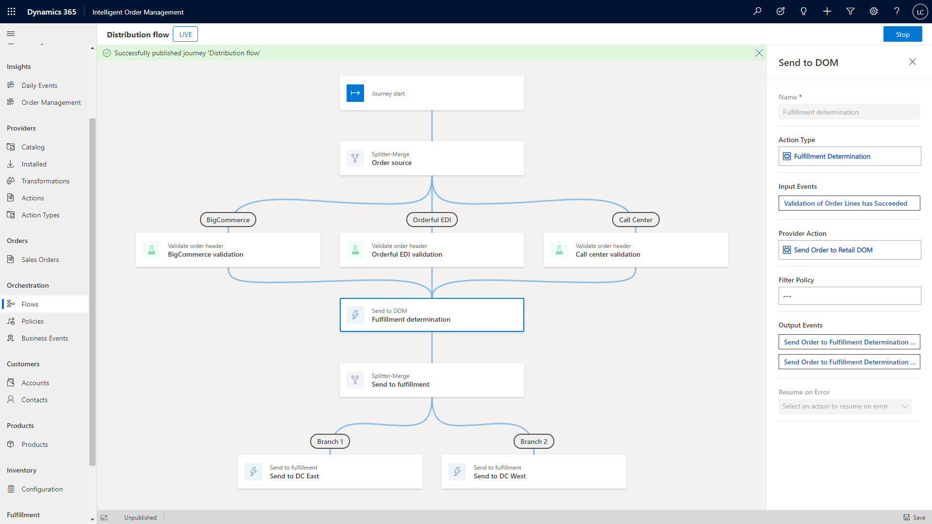Open the Flows section under Orchestration
The width and height of the screenshot is (932, 524).
click(x=29, y=304)
